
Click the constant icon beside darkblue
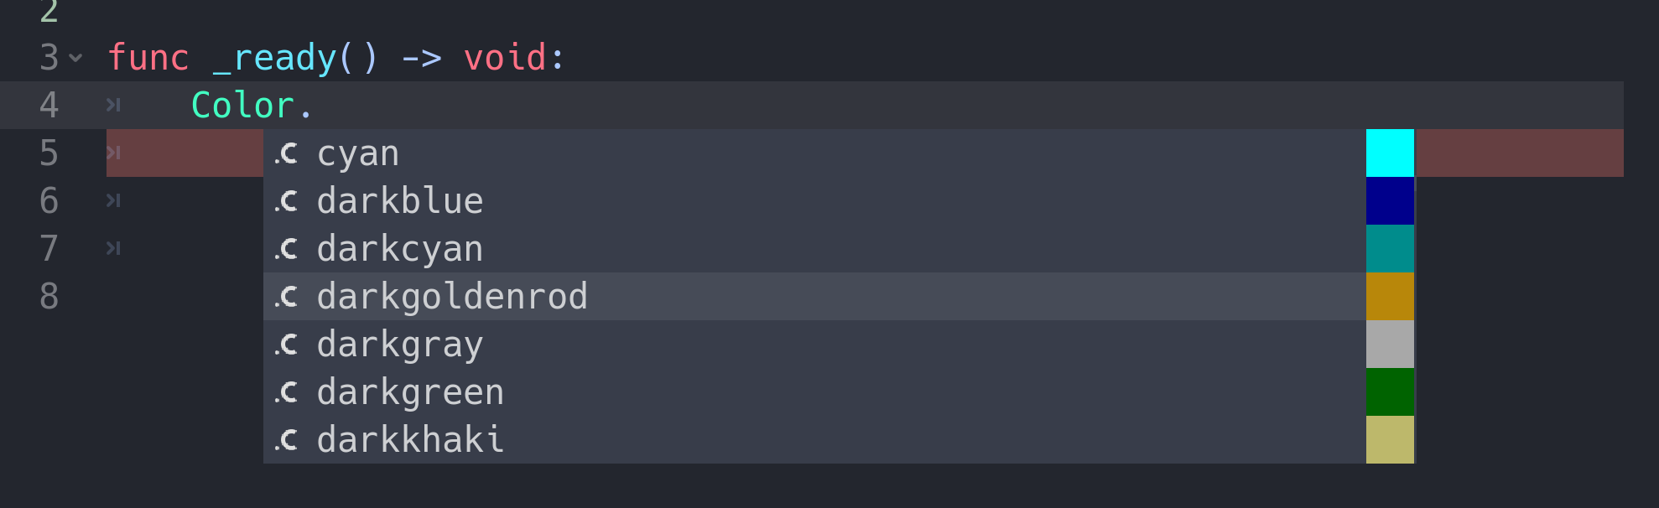point(286,201)
